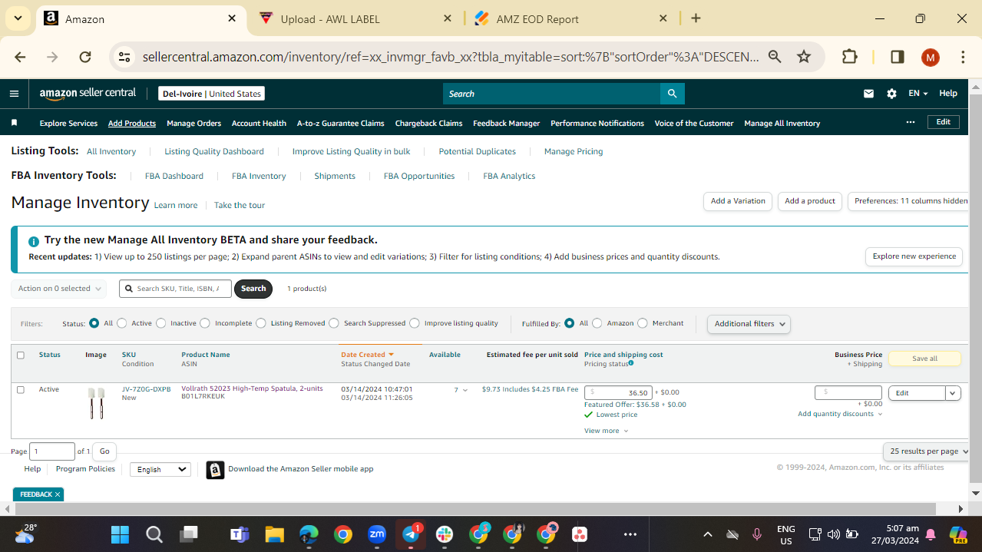Close the Feedback tab with X
Screen dimensions: 982x552
click(58, 494)
